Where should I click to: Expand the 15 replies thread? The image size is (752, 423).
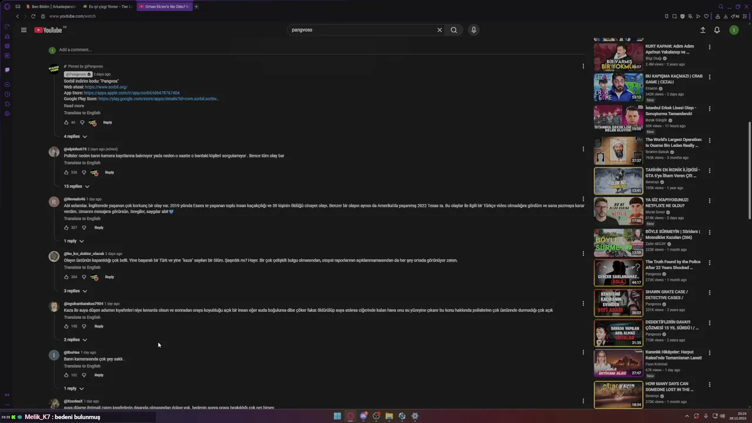click(x=77, y=186)
